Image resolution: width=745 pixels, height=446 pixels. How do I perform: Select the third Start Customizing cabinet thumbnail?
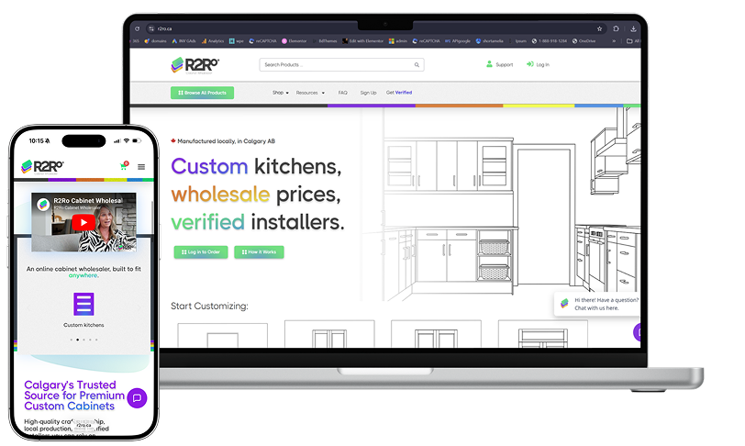pyautogui.click(x=436, y=334)
